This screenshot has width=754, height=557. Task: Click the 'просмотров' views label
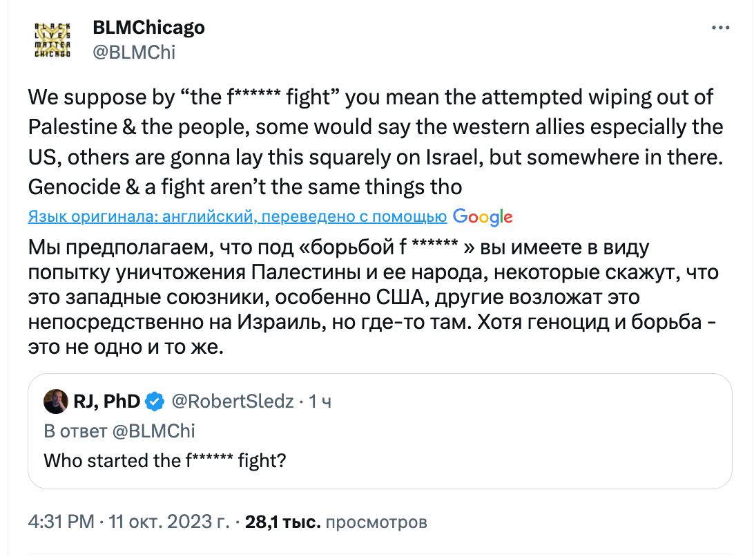point(376,522)
